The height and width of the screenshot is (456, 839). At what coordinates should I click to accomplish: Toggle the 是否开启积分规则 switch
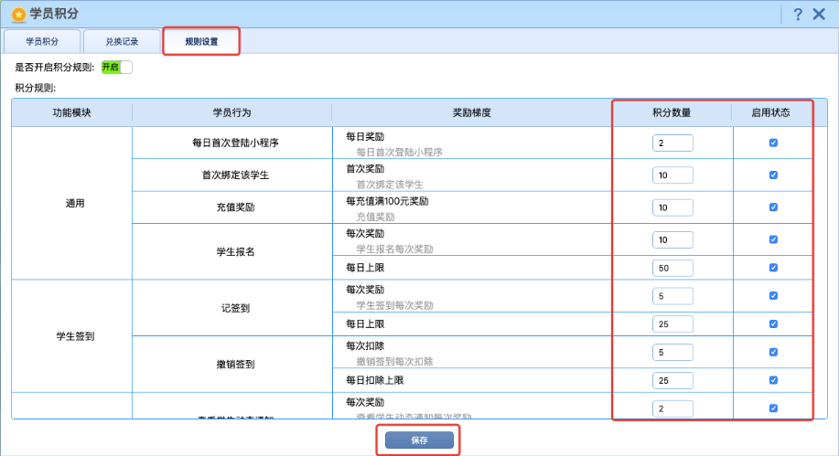pyautogui.click(x=116, y=68)
